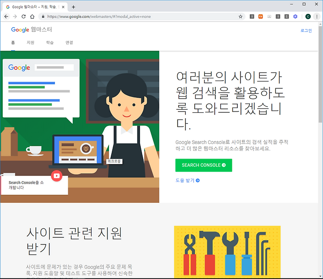This screenshot has width=323, height=279.
Task: Play the Search Console intro video
Action: [57, 176]
